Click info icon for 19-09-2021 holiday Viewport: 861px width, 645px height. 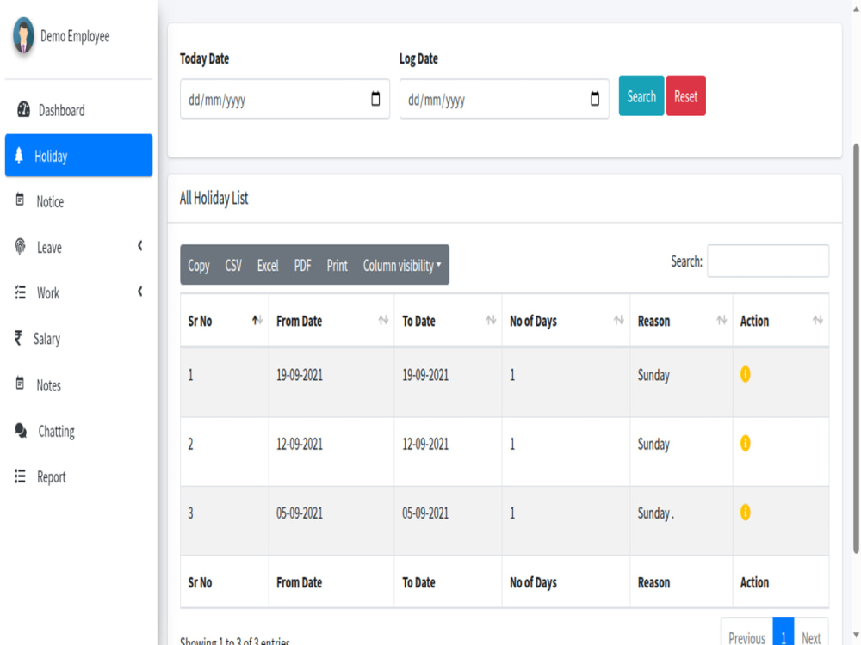745,374
